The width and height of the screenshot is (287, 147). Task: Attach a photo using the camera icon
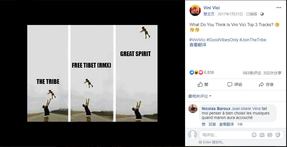coord(262,135)
